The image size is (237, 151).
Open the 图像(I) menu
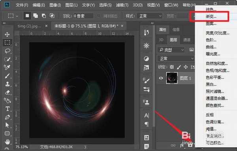coord(55,5)
